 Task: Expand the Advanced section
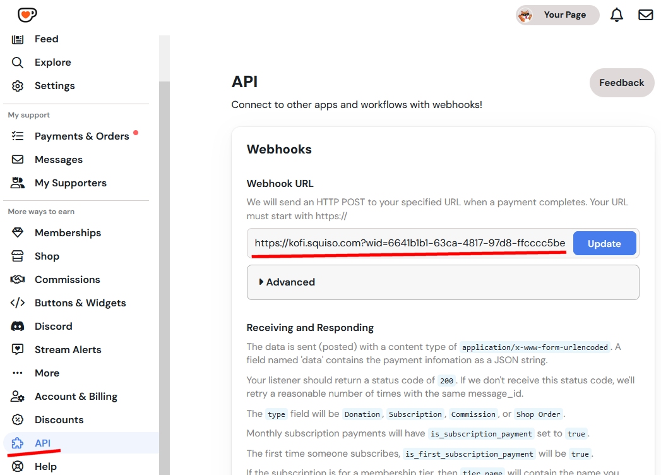443,282
